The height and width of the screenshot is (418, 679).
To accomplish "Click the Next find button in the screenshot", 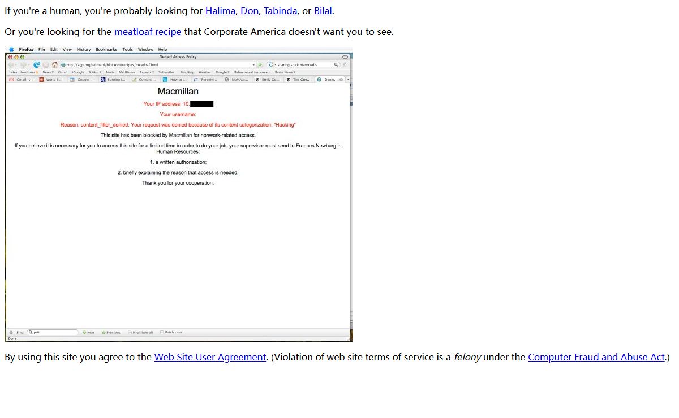I will pos(88,332).
